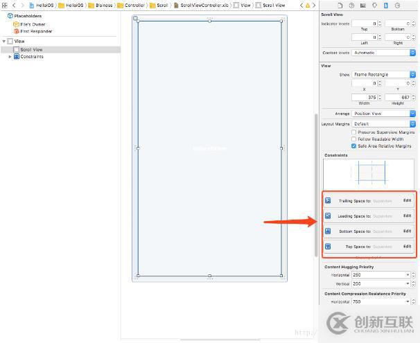Screen dimensions: 420x343
Task: Enable Follow Readable Width checkbox
Action: point(354,139)
